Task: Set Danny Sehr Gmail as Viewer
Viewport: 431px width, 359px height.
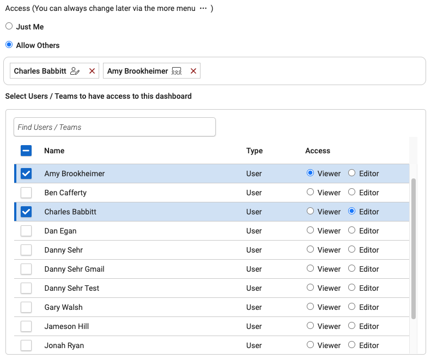Action: point(310,268)
